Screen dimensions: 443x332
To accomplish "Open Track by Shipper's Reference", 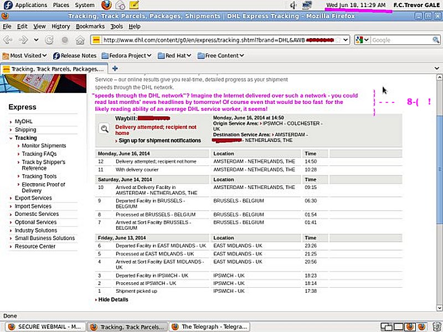I will click(x=44, y=165).
